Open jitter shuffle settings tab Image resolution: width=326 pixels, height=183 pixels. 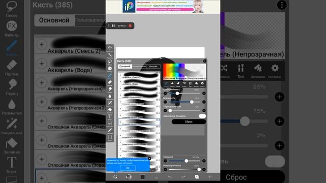pos(184,83)
